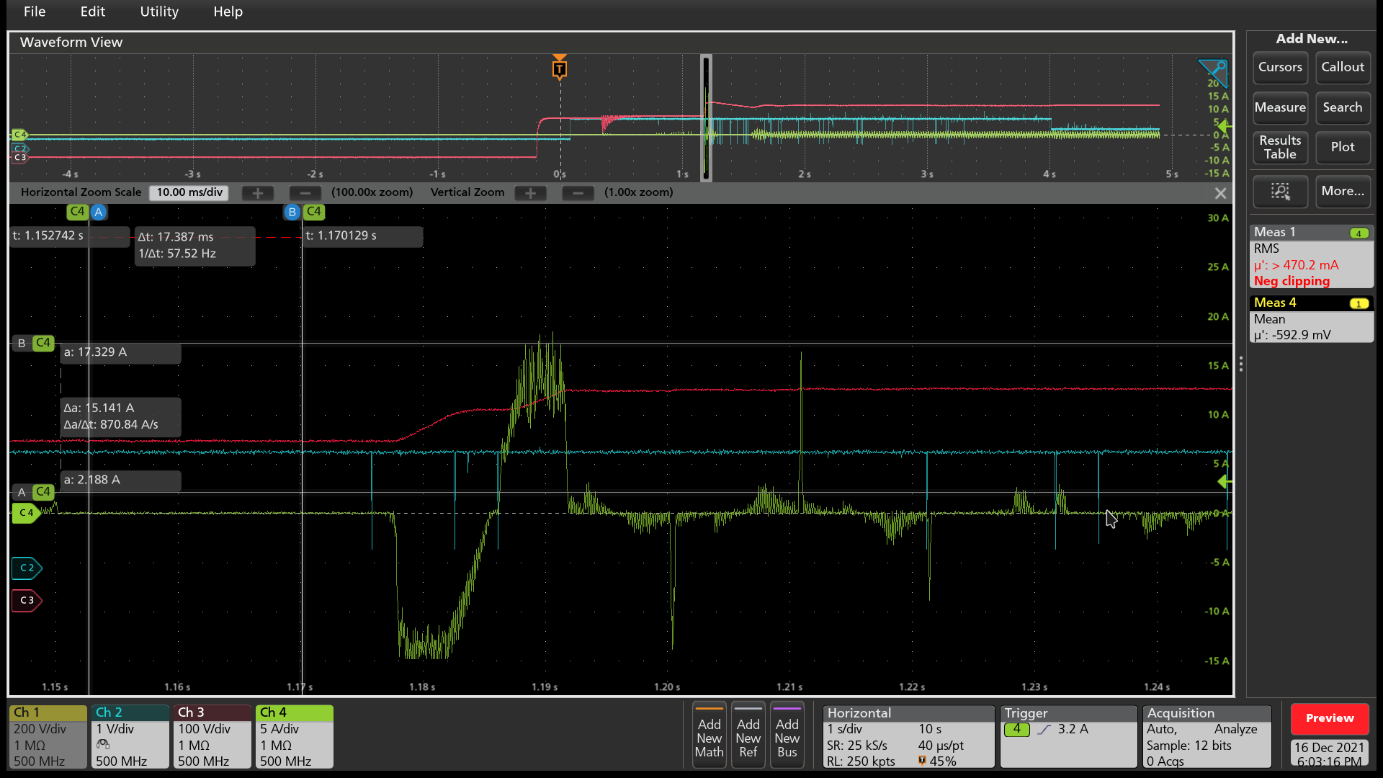The height and width of the screenshot is (778, 1383).
Task: Select the orange trigger position marker
Action: pos(560,68)
